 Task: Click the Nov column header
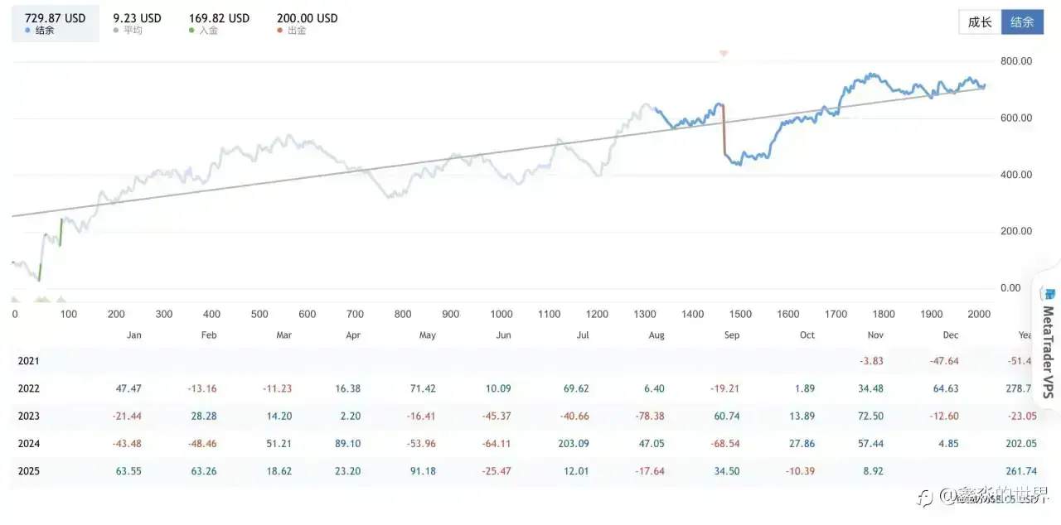875,335
